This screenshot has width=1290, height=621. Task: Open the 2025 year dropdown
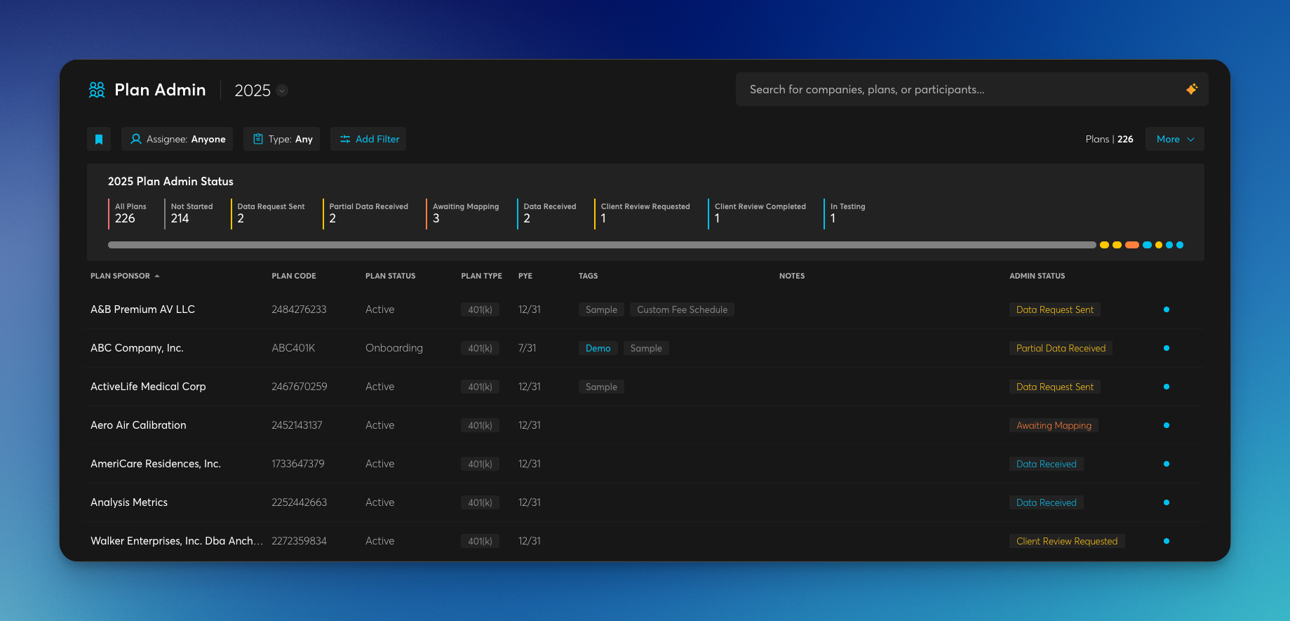281,91
